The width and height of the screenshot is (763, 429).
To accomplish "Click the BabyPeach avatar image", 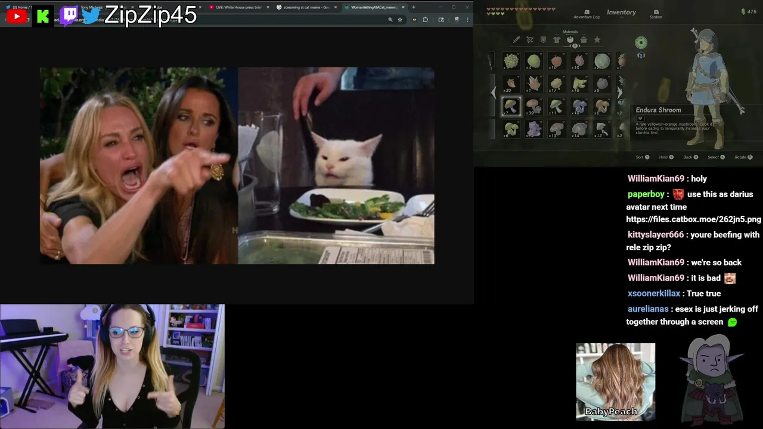I will click(x=616, y=381).
